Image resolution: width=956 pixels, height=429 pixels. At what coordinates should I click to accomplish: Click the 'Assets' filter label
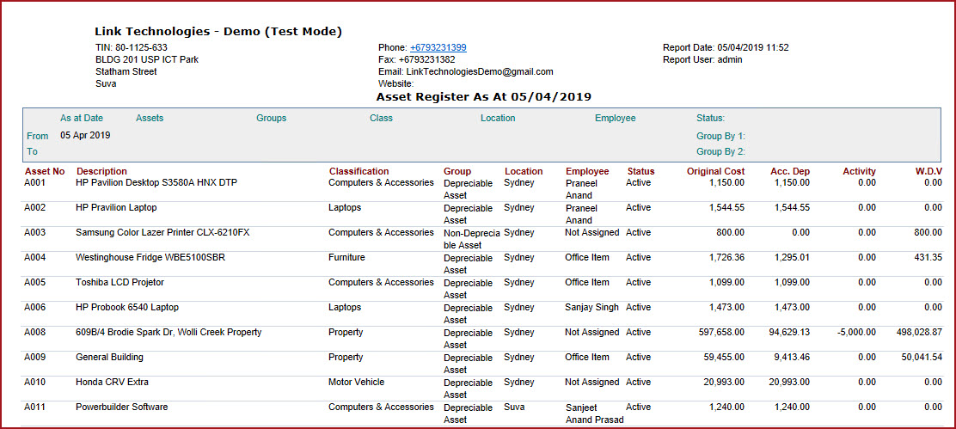150,119
